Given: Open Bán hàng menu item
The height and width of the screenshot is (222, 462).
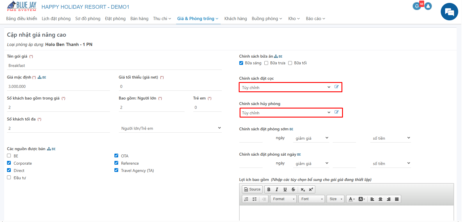Looking at the screenshot, I should (x=139, y=19).
